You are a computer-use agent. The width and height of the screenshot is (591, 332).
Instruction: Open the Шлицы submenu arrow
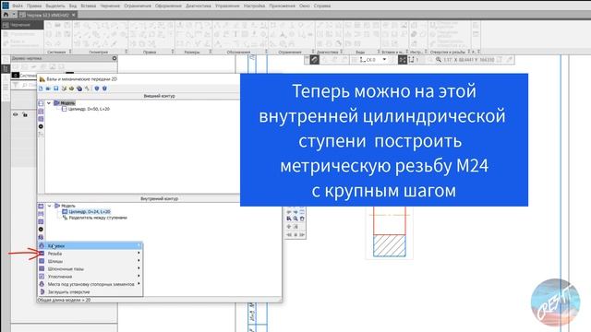click(139, 261)
